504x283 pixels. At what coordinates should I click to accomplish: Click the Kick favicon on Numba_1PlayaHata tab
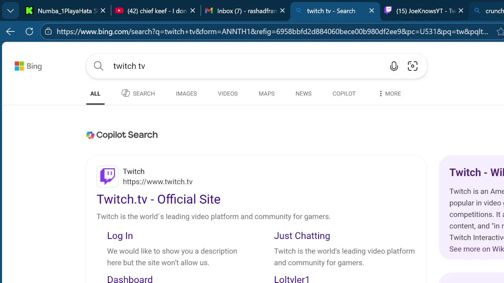coord(30,11)
